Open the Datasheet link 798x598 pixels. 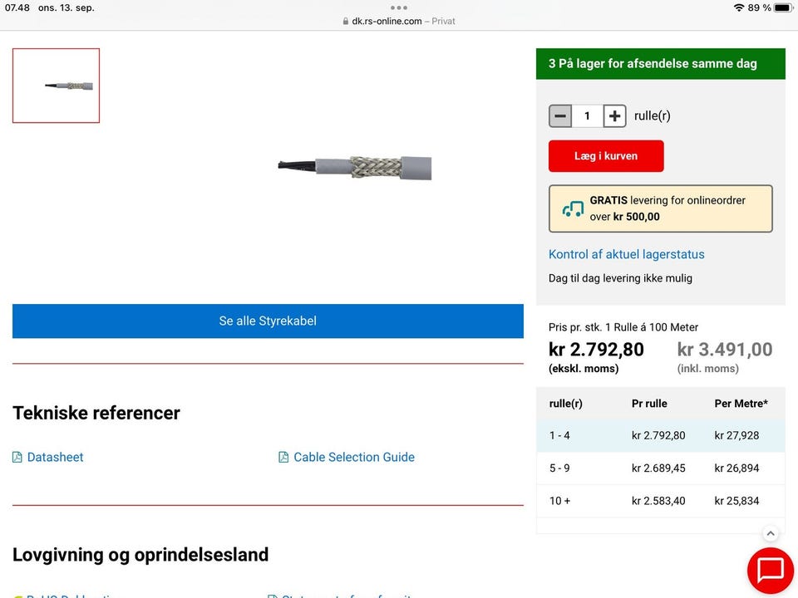(x=55, y=457)
